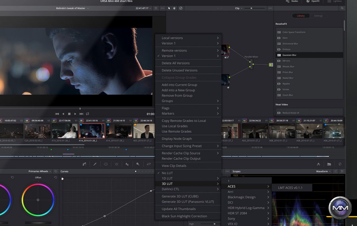This screenshot has height=226, width=357.
Task: Select Color Space Transform effect
Action: [x=309, y=32]
